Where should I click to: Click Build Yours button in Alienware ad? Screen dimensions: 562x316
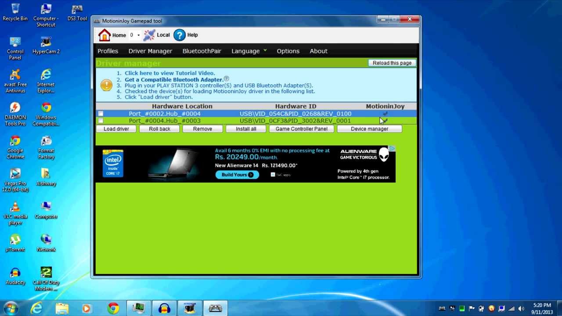pos(237,175)
